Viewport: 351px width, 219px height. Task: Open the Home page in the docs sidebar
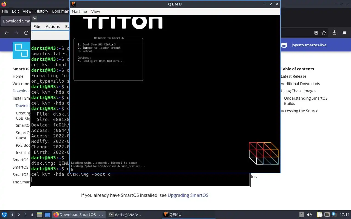(x=18, y=76)
